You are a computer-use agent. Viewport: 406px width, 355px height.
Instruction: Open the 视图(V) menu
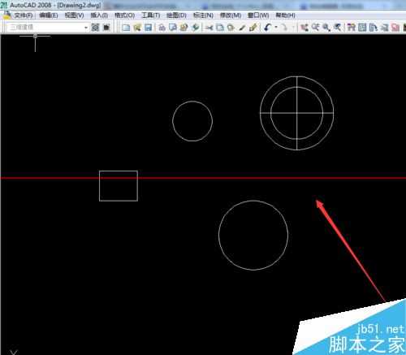[74, 15]
